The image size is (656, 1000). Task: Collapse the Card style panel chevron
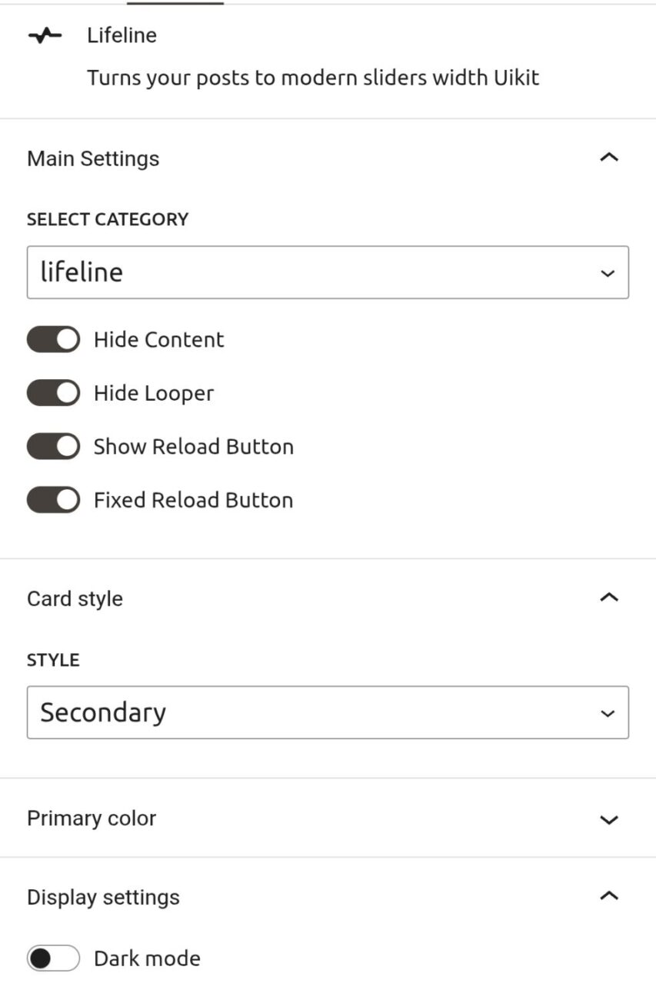click(608, 598)
